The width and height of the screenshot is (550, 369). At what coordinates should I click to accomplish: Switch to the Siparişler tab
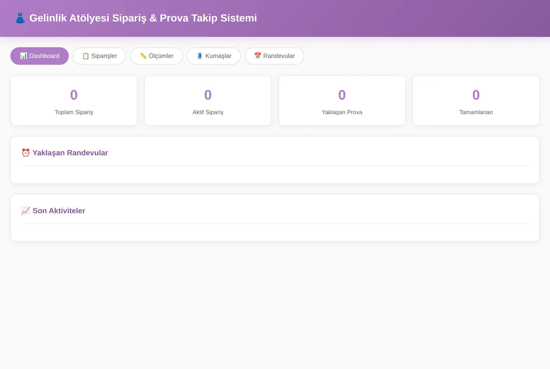(x=99, y=56)
